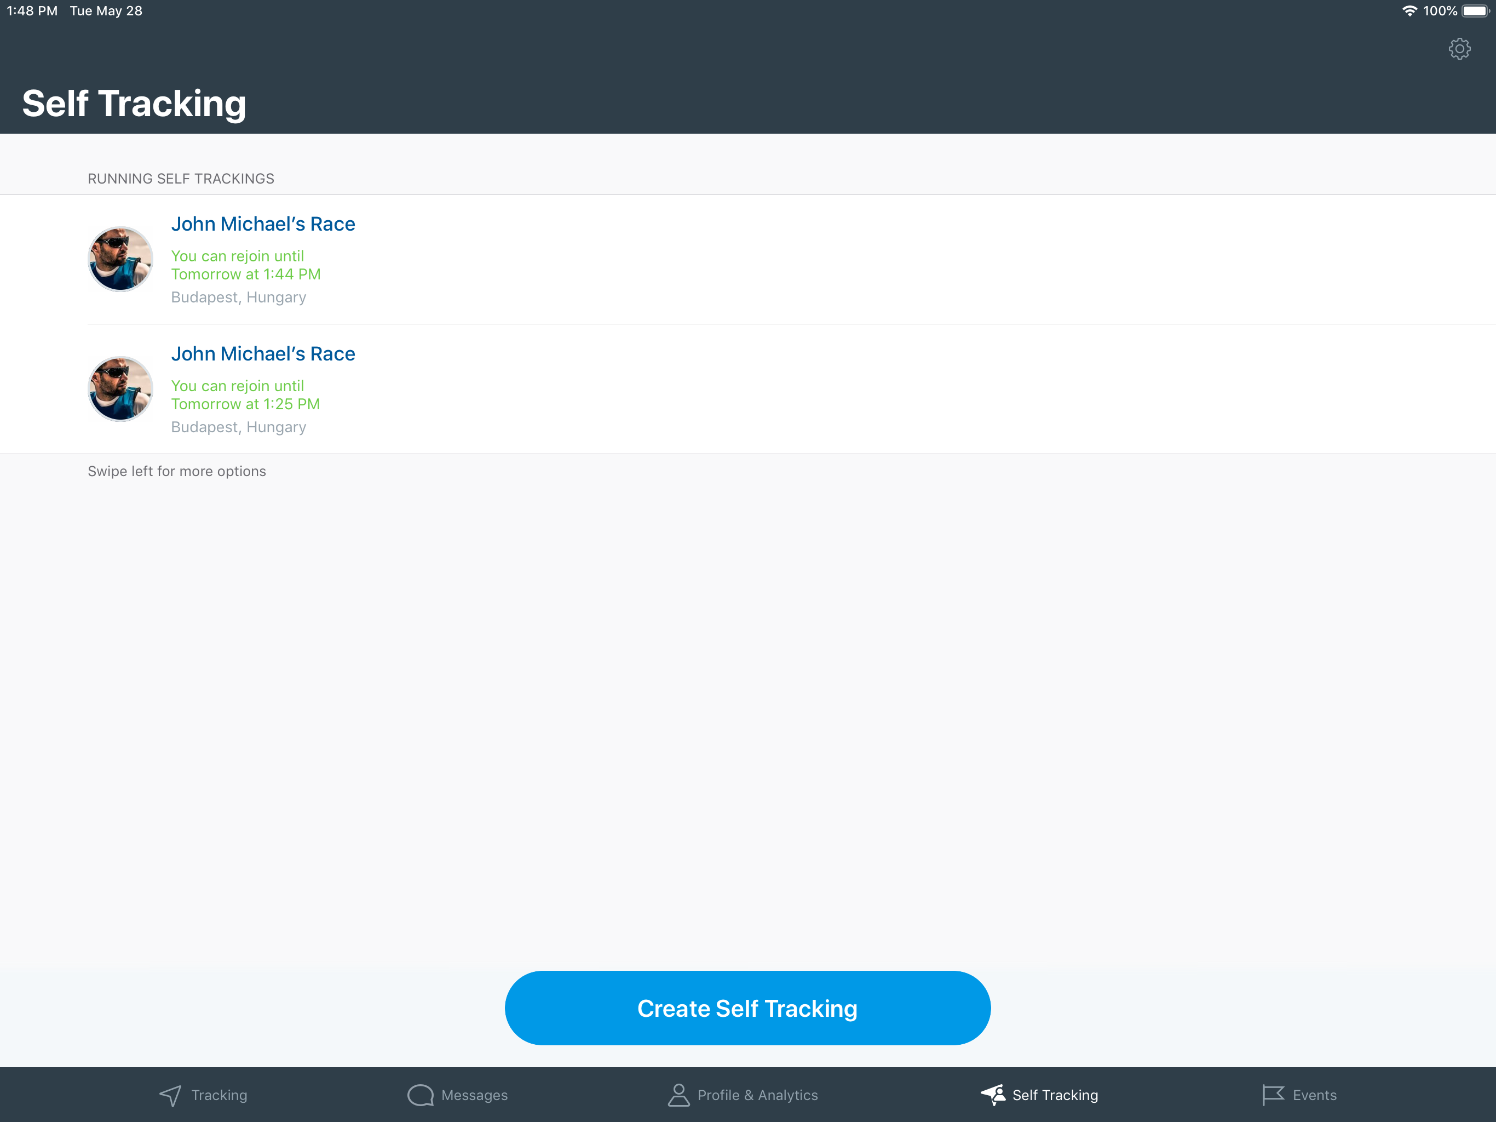Open the Profile & Analytics tab label
The image size is (1496, 1122).
click(757, 1095)
